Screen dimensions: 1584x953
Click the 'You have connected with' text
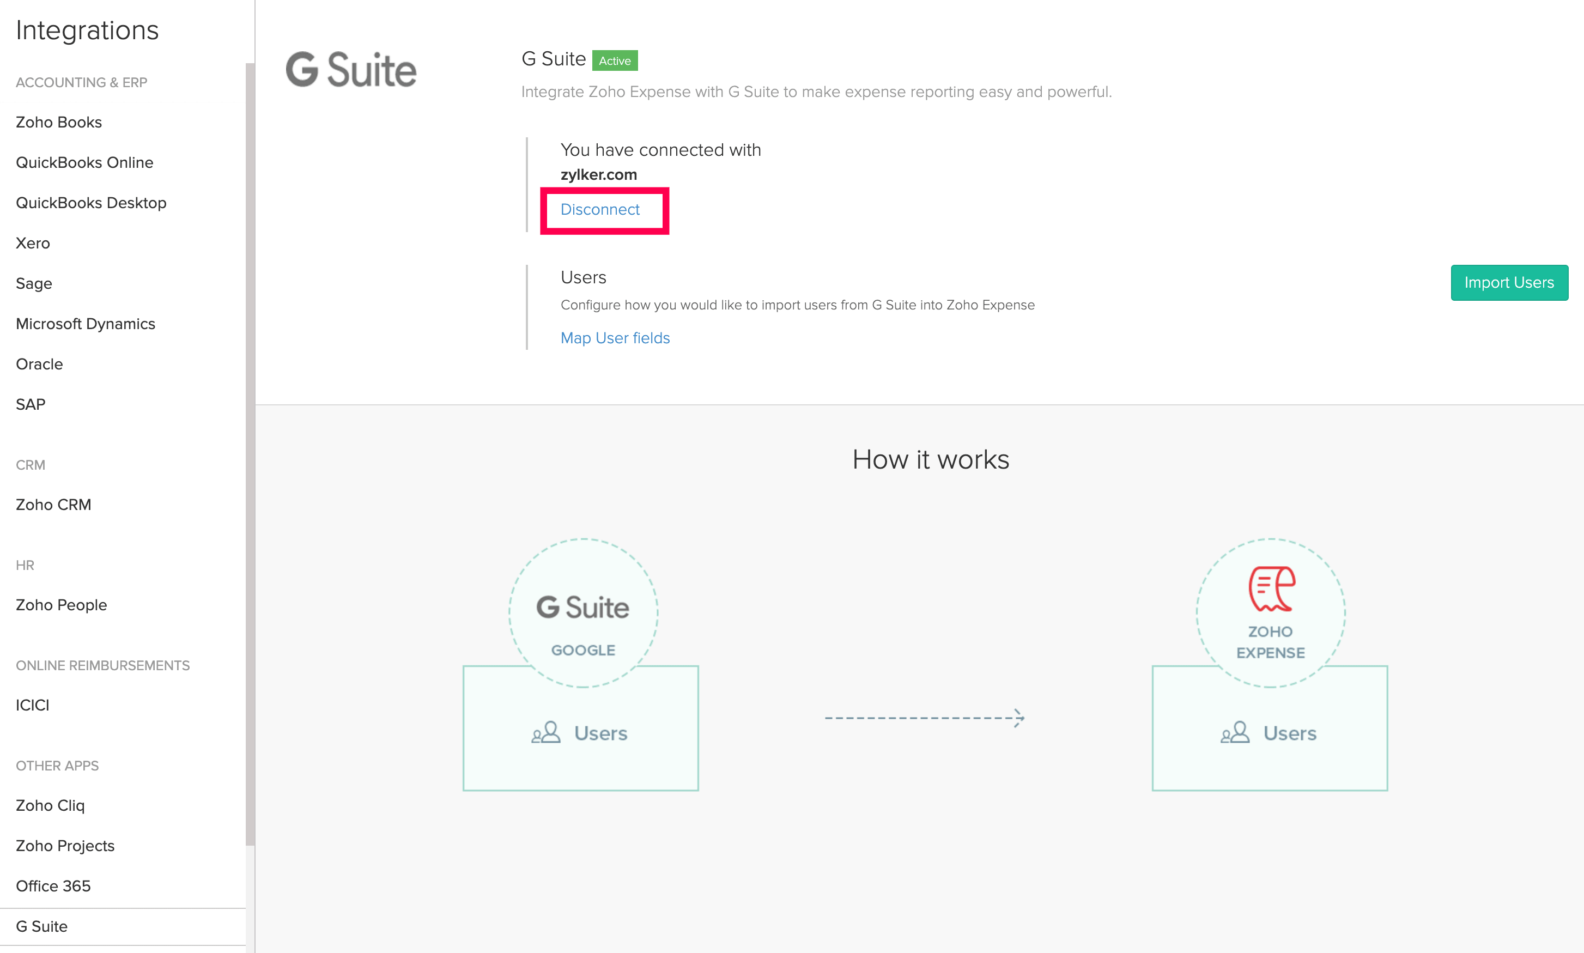coord(661,150)
